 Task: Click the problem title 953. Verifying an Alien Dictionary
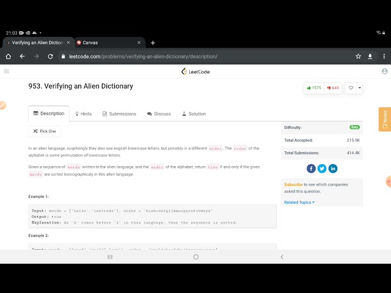tap(81, 86)
